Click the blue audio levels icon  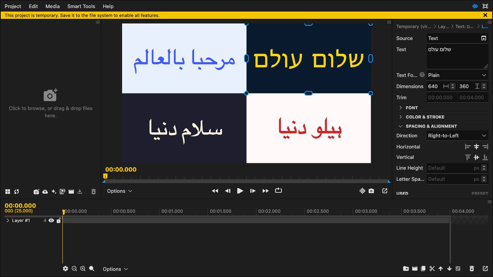pos(475,6)
